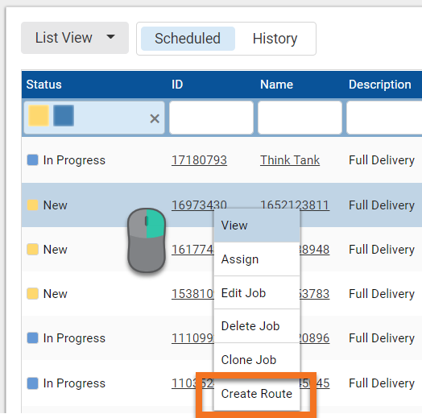This screenshot has height=418, width=422.
Task: Focus the Name filter field
Action: 300,118
